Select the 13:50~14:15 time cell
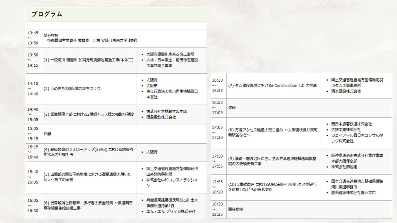Image resolution: width=397 pixels, height=223 pixels. pyautogui.click(x=34, y=60)
